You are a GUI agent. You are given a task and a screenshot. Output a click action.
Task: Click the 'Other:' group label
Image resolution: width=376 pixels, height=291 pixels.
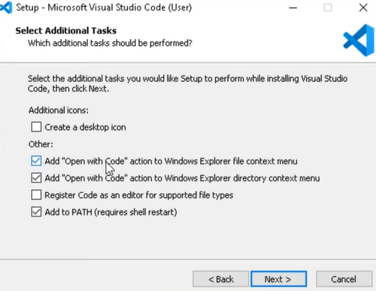pos(41,144)
